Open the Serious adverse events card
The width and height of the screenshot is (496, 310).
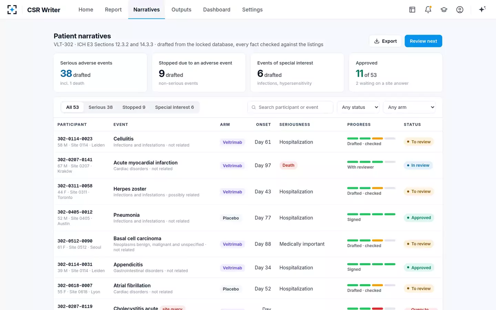coord(100,73)
